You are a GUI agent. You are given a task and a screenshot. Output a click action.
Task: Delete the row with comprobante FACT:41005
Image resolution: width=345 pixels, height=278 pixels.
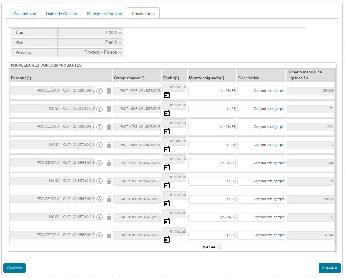(x=108, y=109)
